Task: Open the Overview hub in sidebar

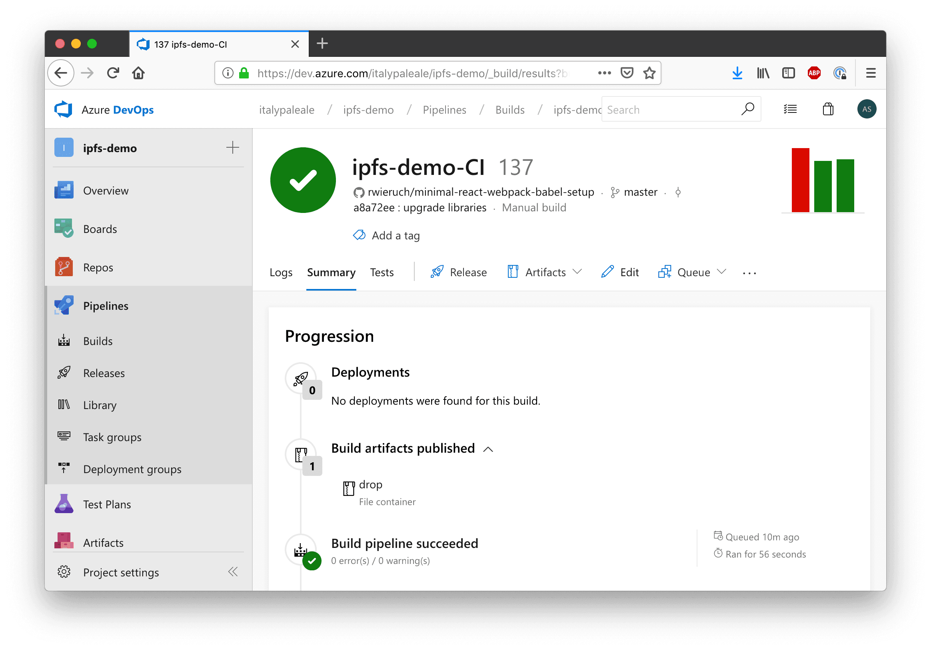Action: point(148,190)
